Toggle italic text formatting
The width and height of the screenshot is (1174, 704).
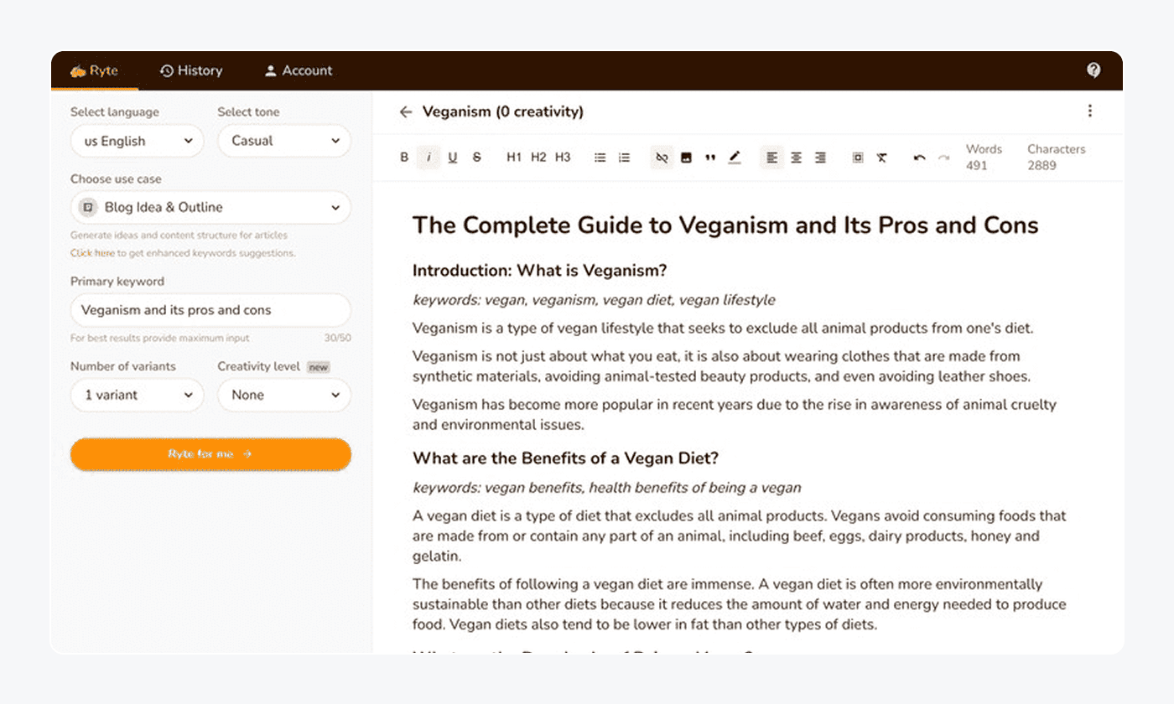click(429, 158)
